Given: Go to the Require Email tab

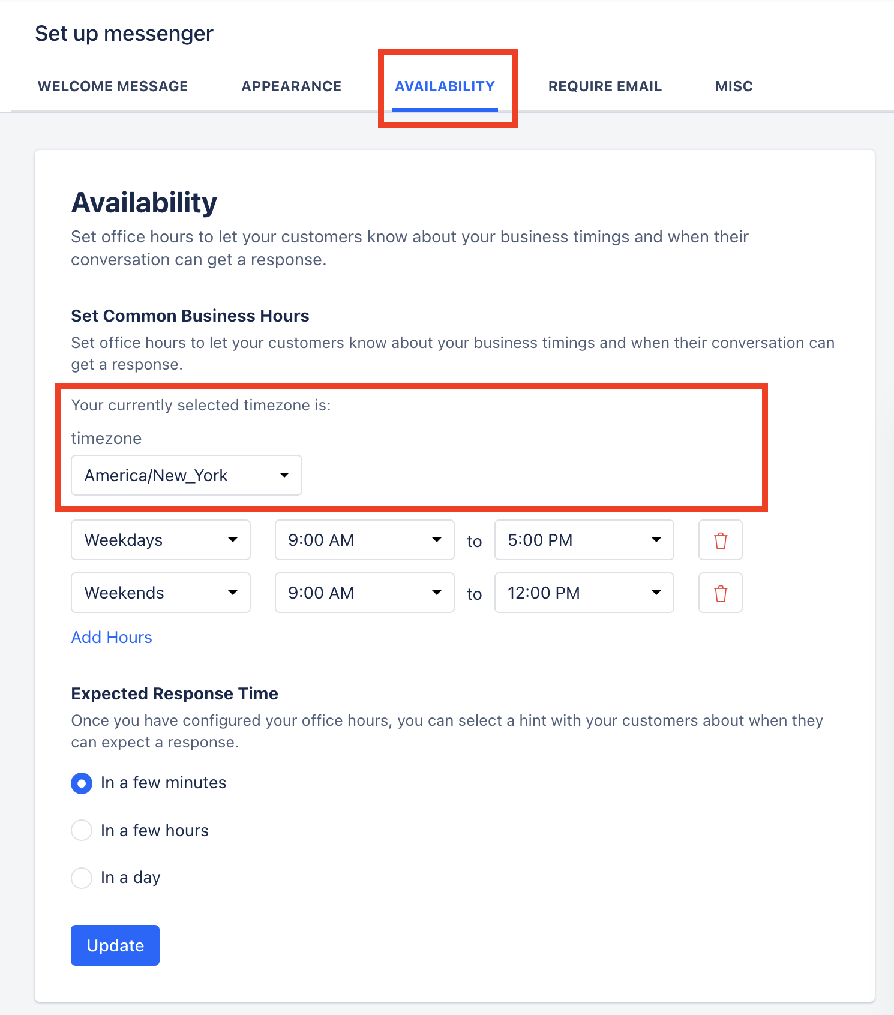Looking at the screenshot, I should 605,86.
